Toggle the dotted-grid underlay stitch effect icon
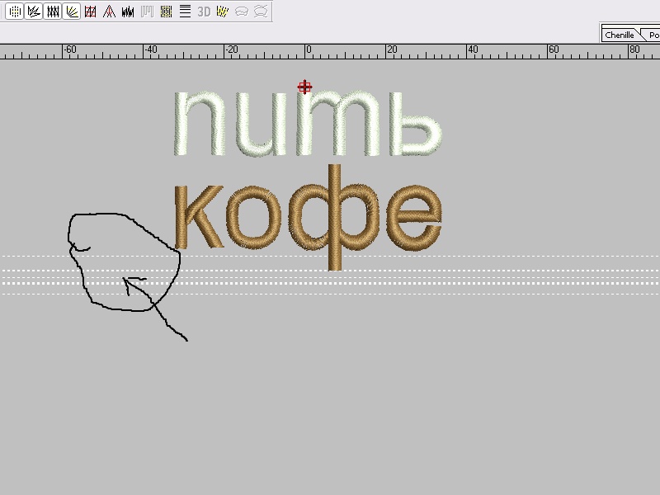This screenshot has height=495, width=660. 15,12
